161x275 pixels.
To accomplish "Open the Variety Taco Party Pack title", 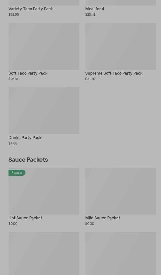I will [31, 9].
